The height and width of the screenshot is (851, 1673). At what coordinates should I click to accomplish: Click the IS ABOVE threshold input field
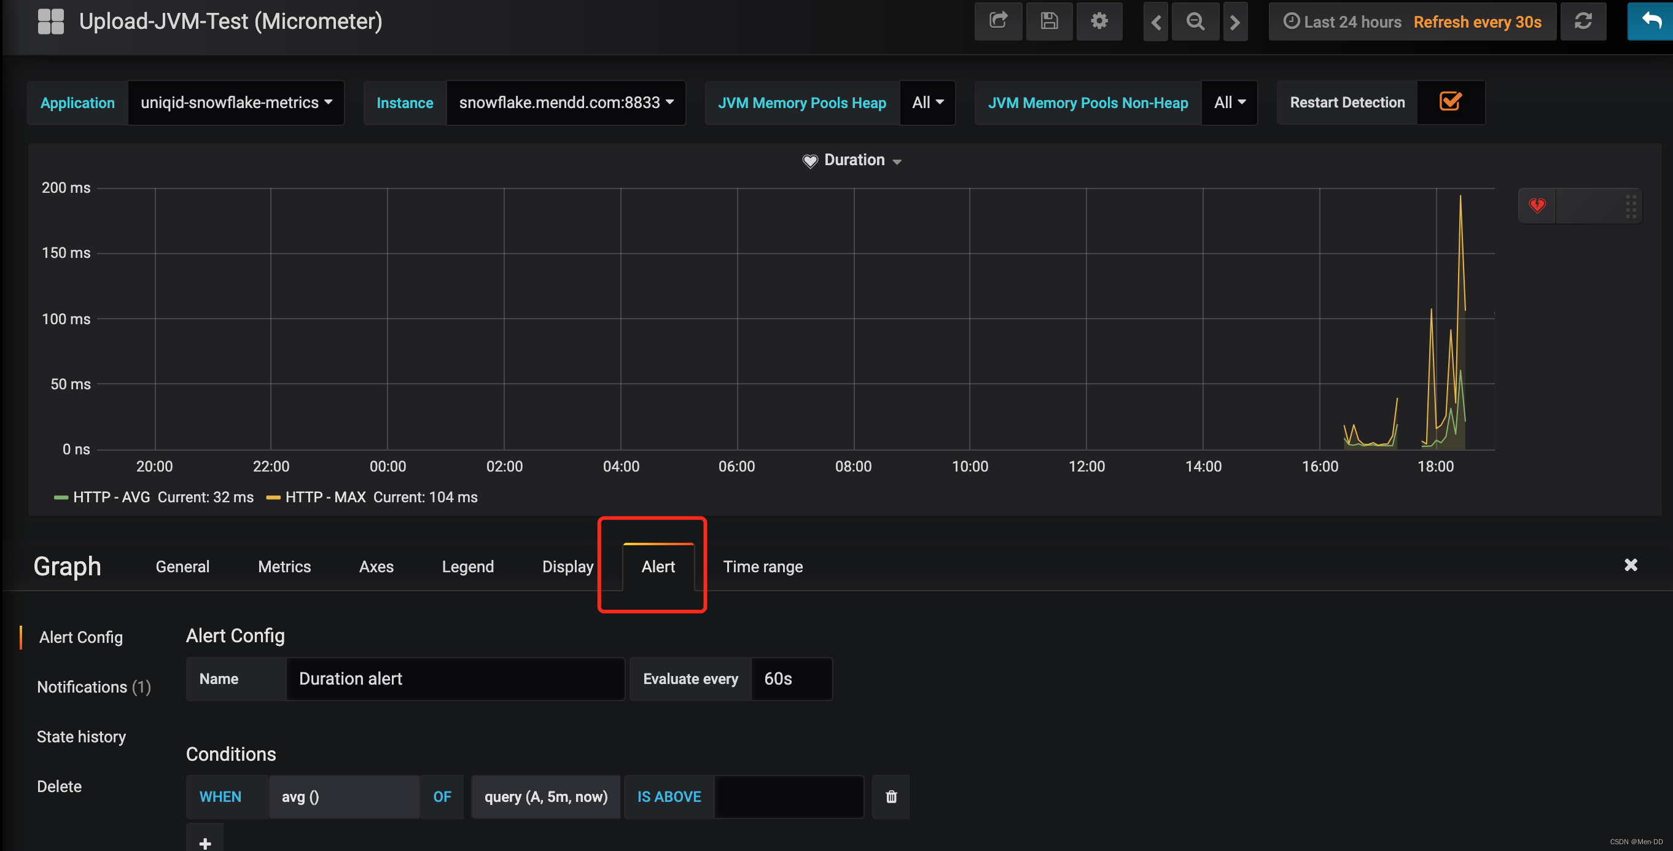click(x=789, y=796)
